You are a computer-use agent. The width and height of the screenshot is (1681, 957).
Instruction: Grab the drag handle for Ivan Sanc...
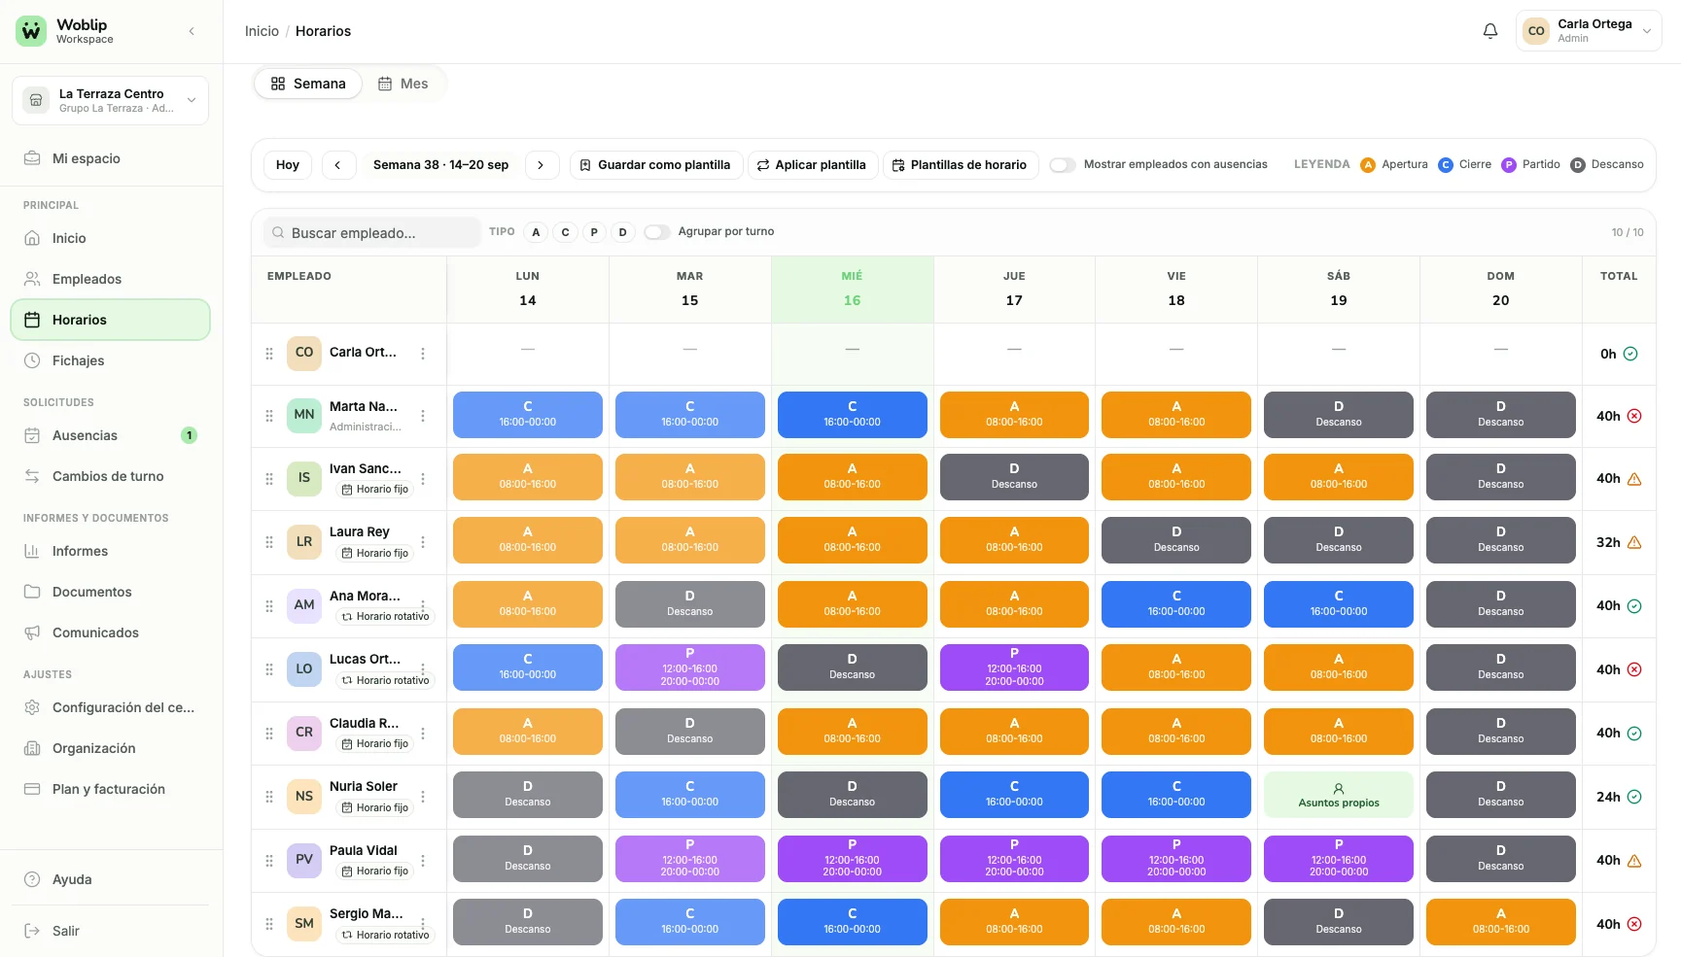(269, 479)
